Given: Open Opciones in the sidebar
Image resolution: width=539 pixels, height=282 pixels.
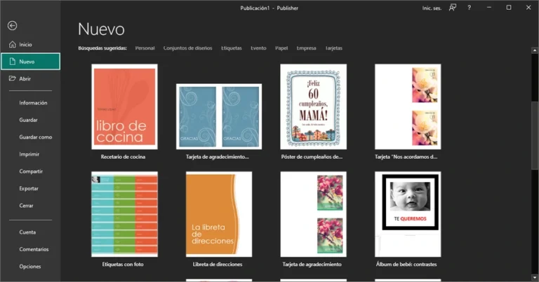Looking at the screenshot, I should tap(30, 267).
